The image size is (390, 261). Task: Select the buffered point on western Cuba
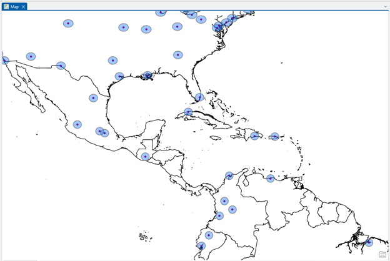pyautogui.click(x=188, y=112)
